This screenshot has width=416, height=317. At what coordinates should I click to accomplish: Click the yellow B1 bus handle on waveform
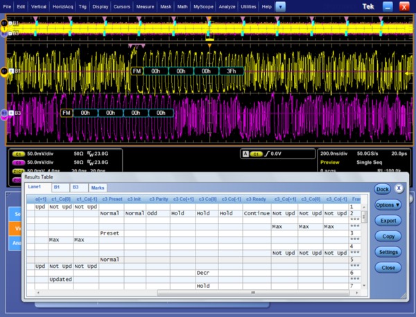5,71
